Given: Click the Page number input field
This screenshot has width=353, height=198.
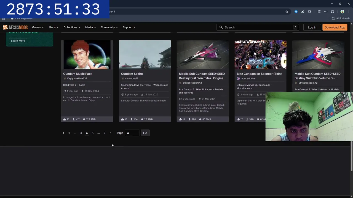Looking at the screenshot, I should (x=132, y=133).
